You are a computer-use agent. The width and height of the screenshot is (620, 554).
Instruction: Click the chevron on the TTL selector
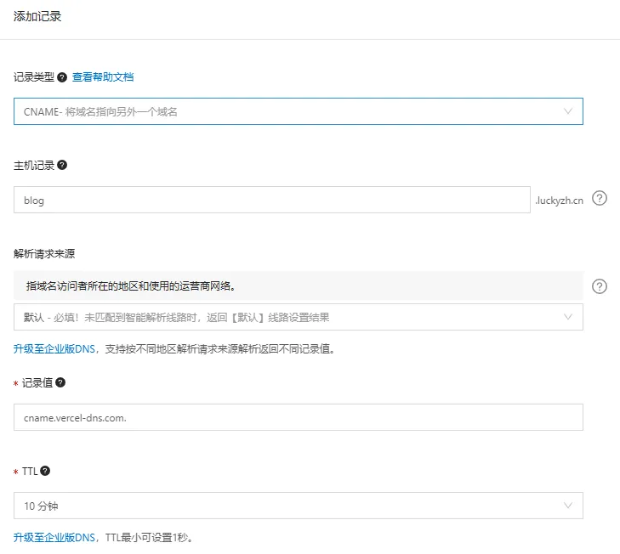coord(568,506)
